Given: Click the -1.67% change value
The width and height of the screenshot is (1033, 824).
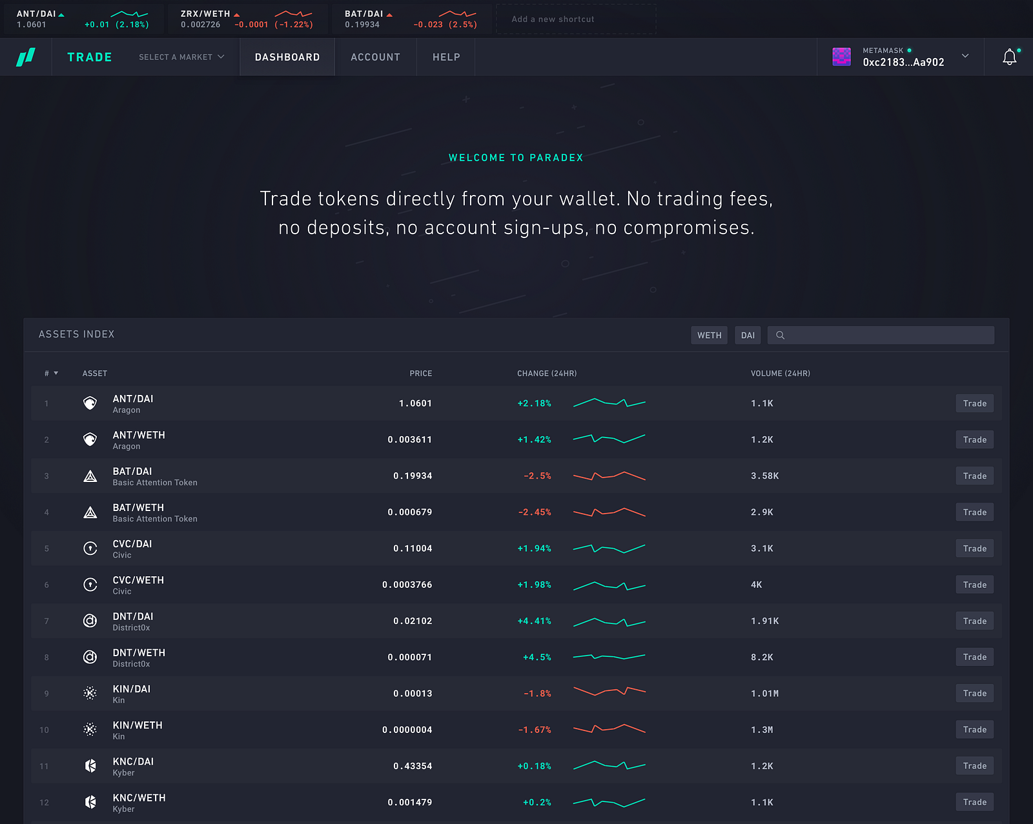Looking at the screenshot, I should [535, 730].
